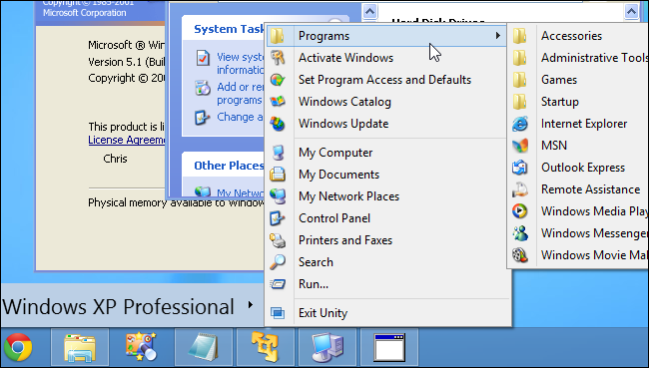This screenshot has width=649, height=368.
Task: Open Windows Catalog
Action: 344,102
